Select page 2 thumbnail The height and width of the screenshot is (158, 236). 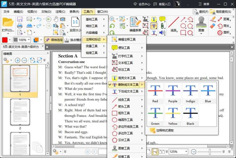pyautogui.click(x=20, y=112)
